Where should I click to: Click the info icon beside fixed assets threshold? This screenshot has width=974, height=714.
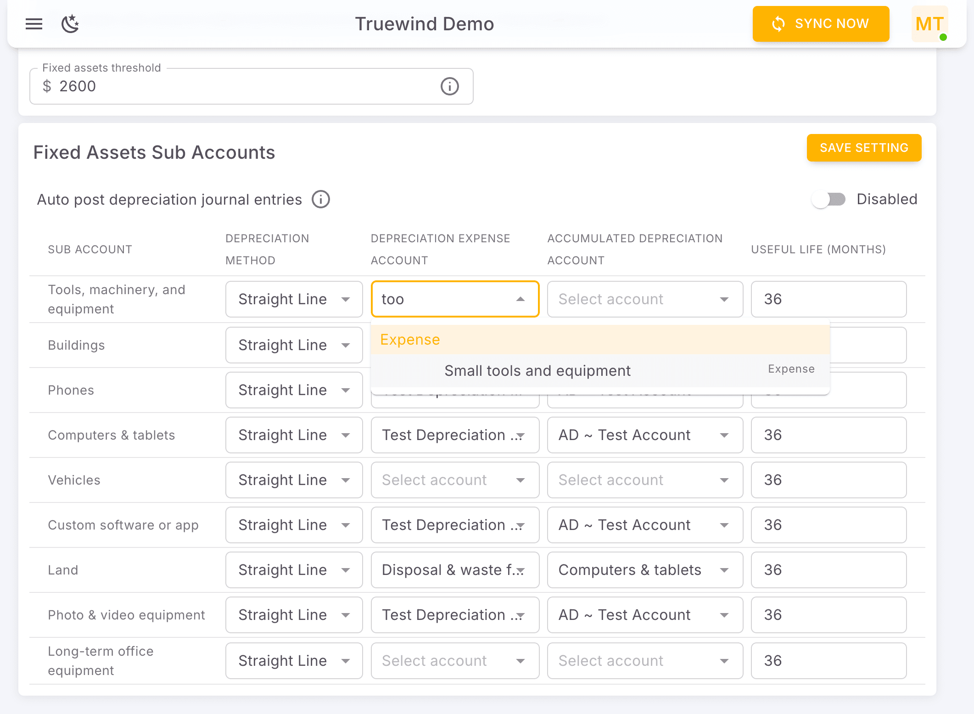coord(449,86)
